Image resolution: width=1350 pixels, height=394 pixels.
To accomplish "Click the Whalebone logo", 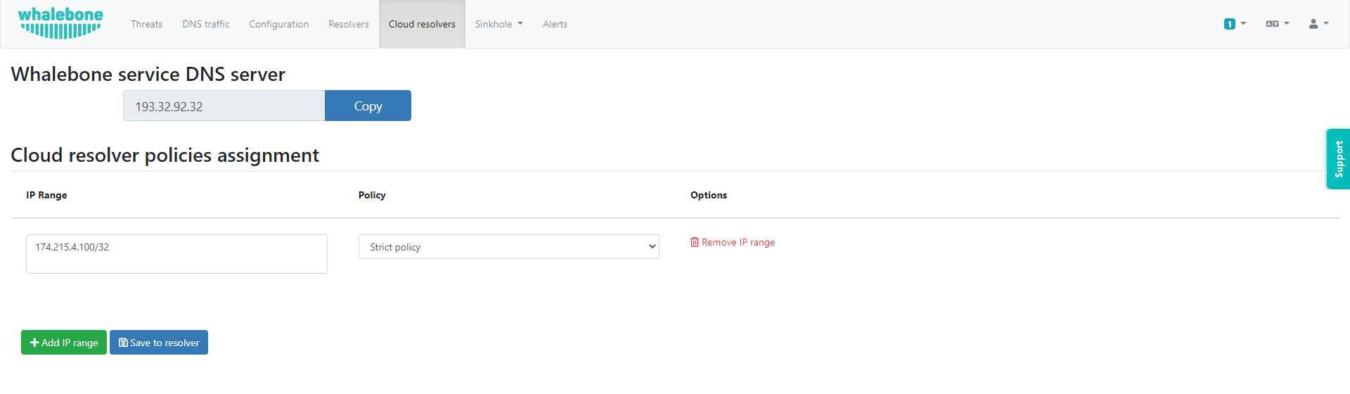I will coord(60,23).
